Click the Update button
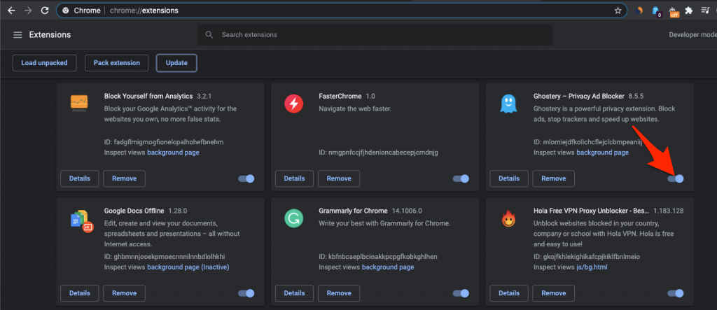 [176, 63]
